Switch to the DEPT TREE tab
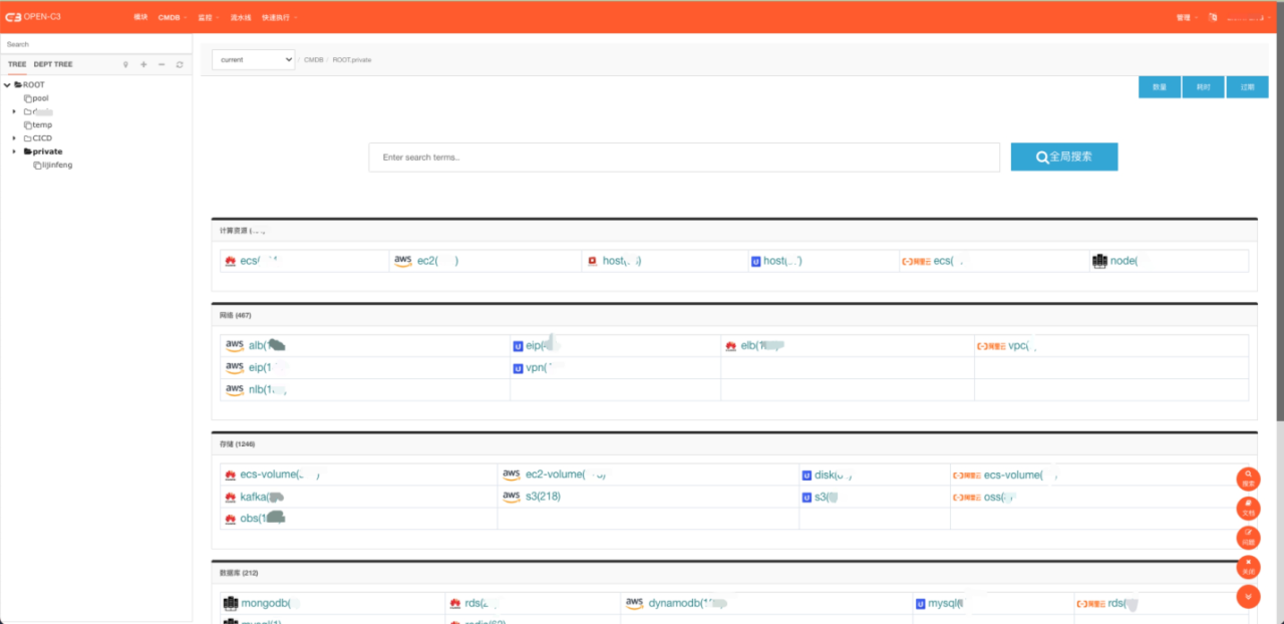 (53, 64)
